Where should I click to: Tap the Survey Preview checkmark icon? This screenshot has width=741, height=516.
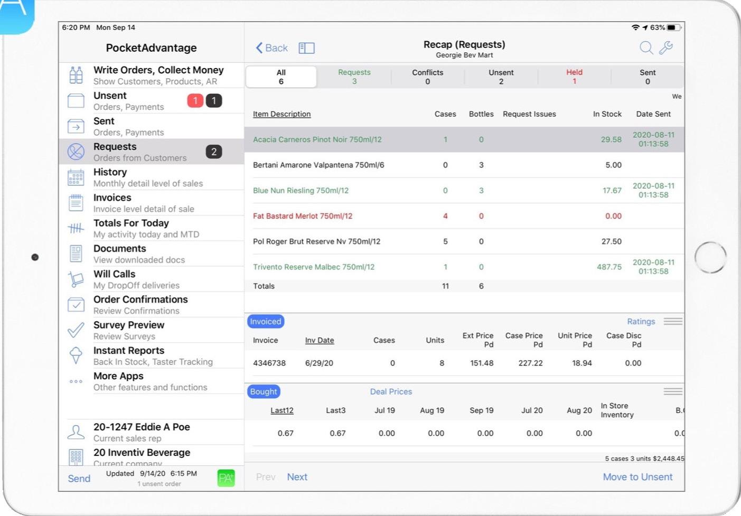tap(76, 330)
